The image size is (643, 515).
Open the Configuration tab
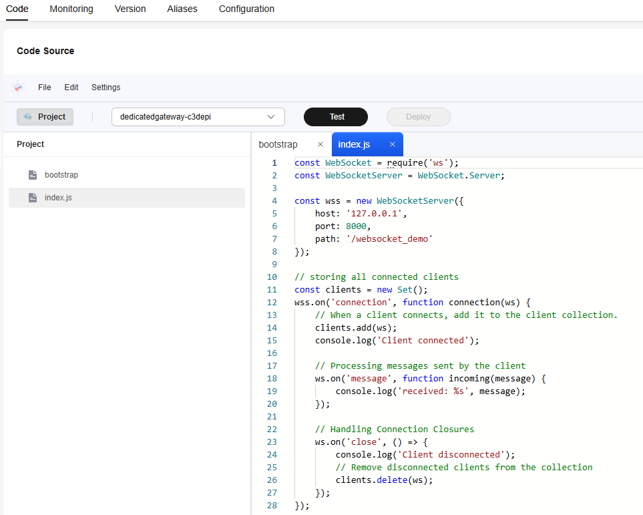point(246,9)
